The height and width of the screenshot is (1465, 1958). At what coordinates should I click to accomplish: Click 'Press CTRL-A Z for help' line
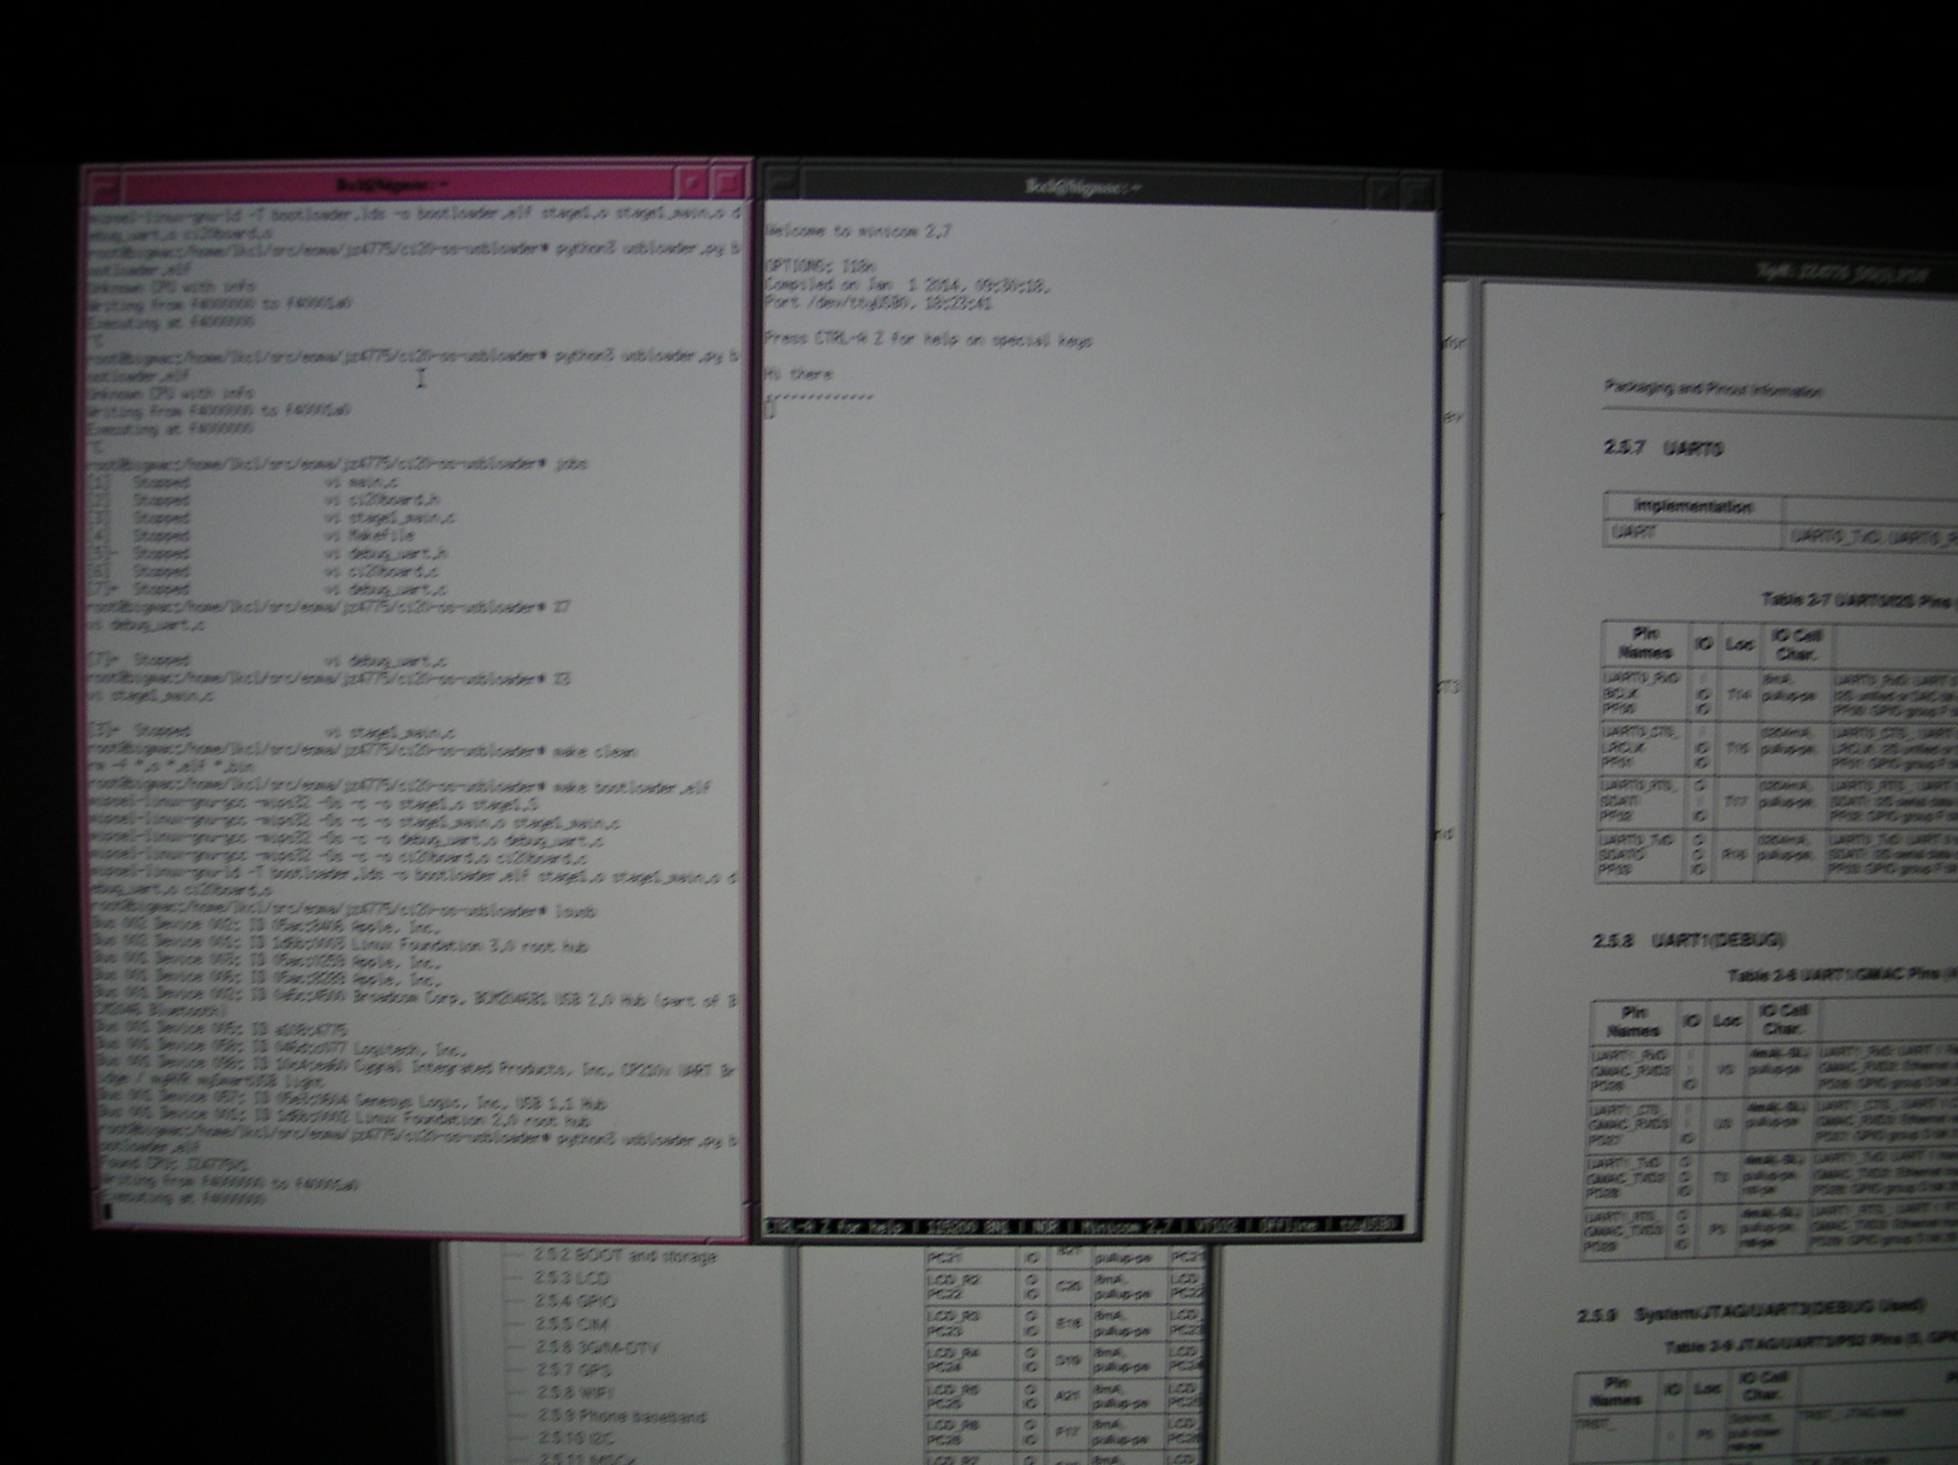(929, 340)
